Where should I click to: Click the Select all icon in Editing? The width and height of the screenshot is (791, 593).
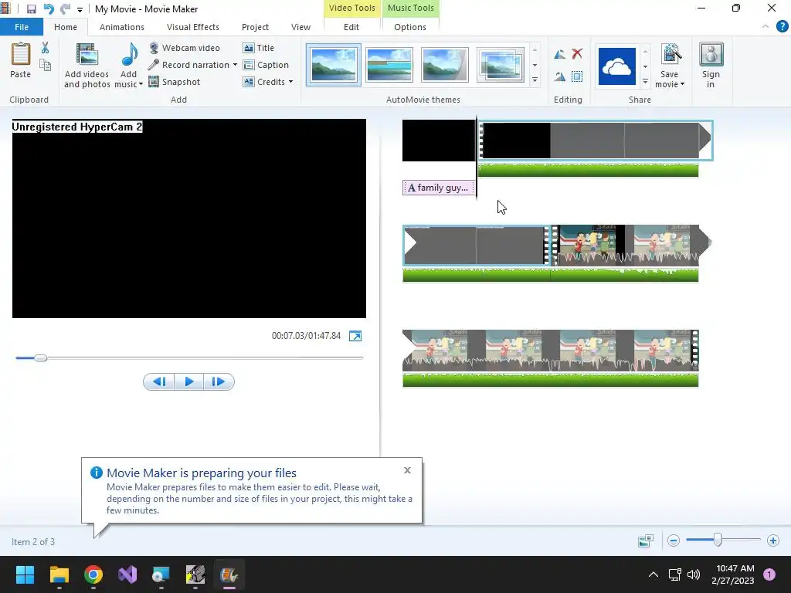(577, 76)
